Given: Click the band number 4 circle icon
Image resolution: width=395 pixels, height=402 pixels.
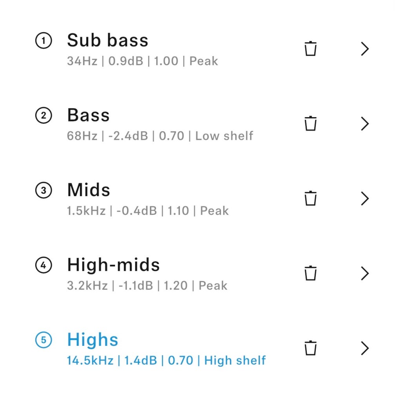Looking at the screenshot, I should pyautogui.click(x=43, y=265).
